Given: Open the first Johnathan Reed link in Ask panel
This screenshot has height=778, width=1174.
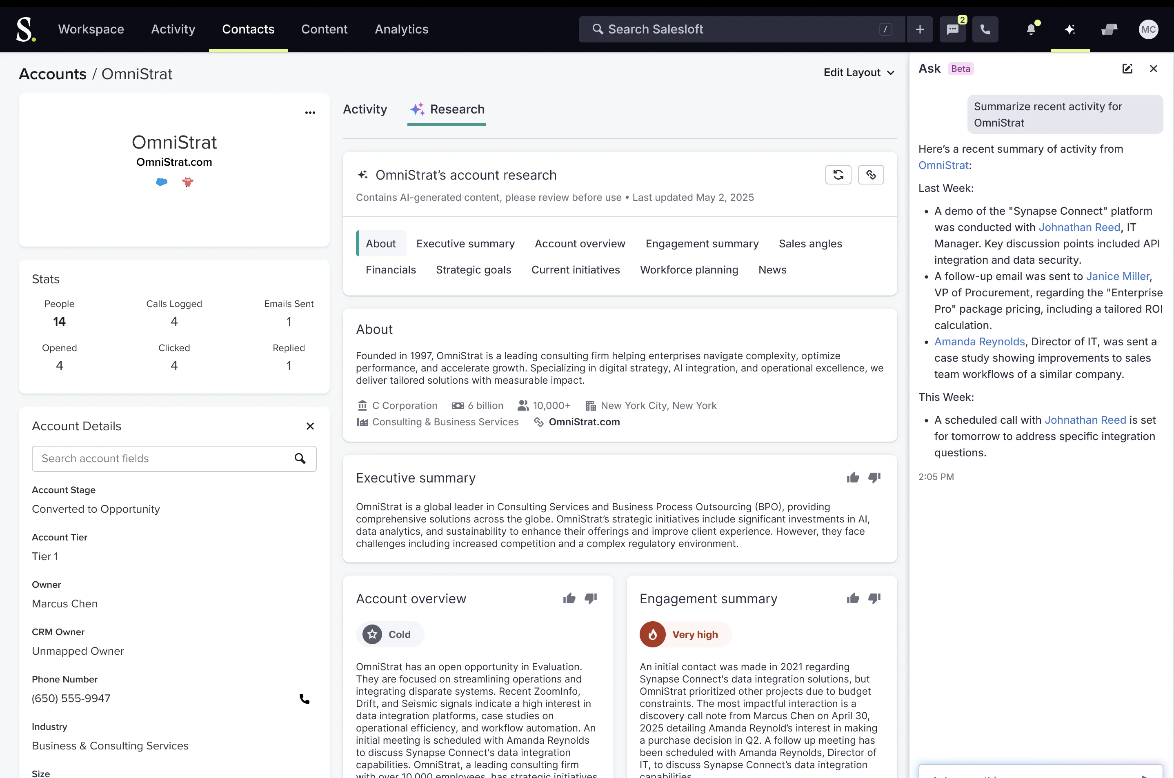Looking at the screenshot, I should [x=1079, y=227].
